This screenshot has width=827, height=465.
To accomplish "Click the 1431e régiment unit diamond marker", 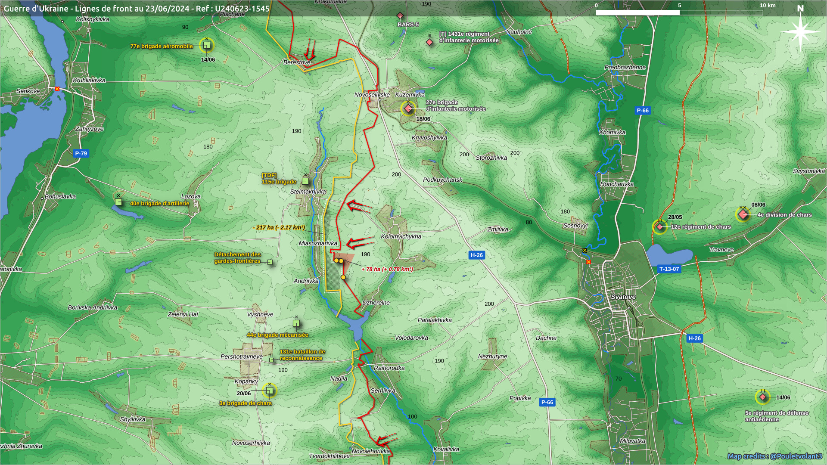I will pyautogui.click(x=429, y=42).
